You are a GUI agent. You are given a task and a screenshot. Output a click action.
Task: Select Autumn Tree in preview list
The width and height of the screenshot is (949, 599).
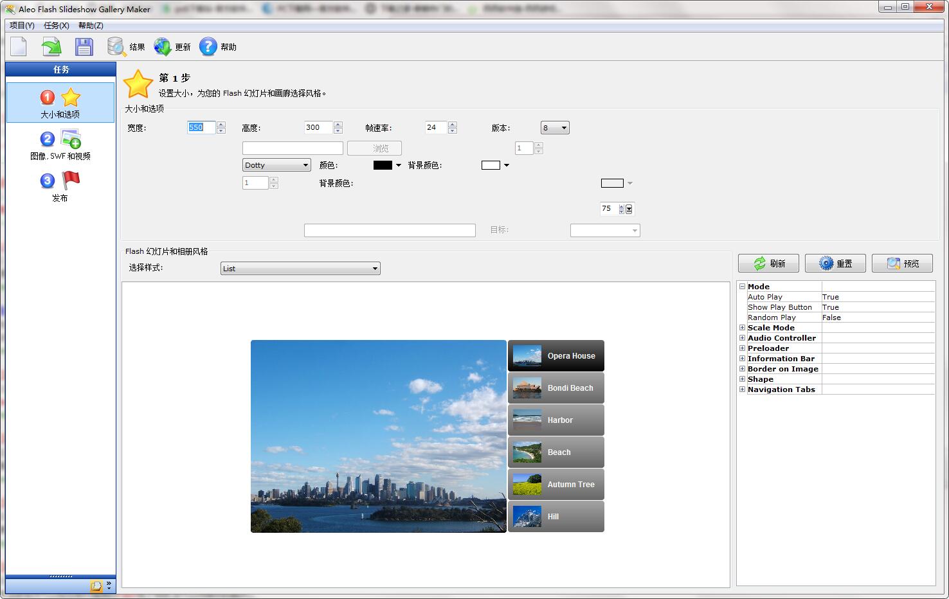[x=556, y=485]
